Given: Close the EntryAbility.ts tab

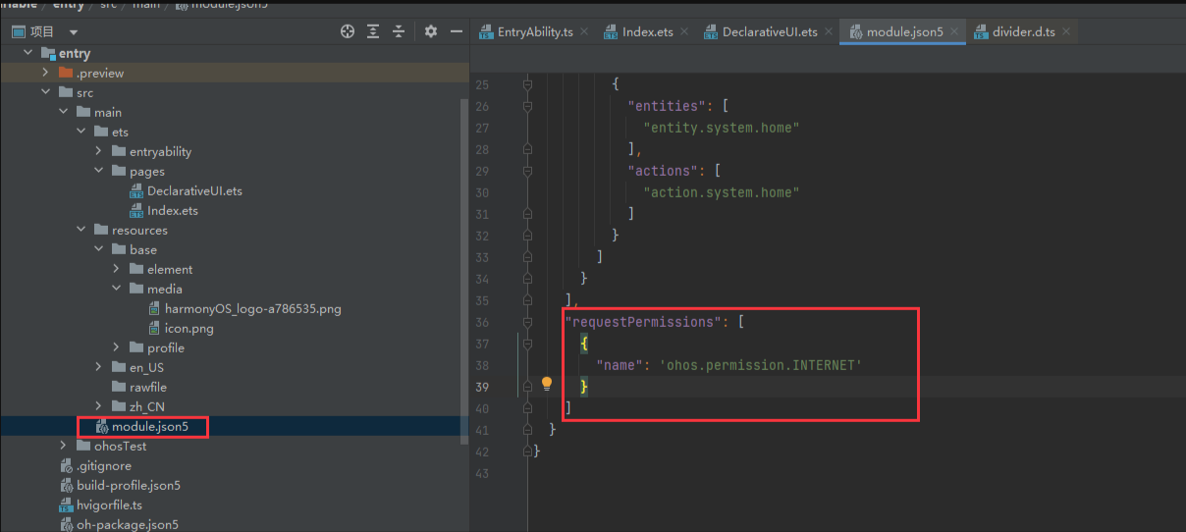Looking at the screenshot, I should [x=584, y=31].
